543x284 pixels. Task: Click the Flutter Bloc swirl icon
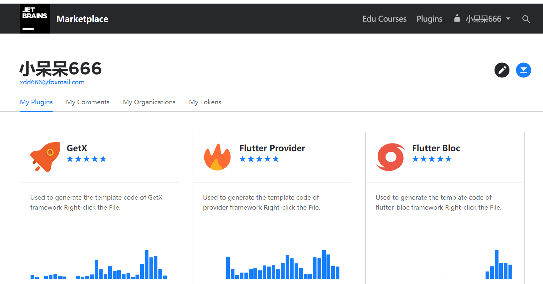coord(391,157)
